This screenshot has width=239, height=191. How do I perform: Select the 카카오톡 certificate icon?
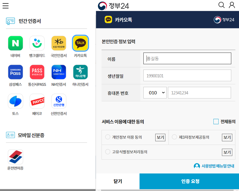pyautogui.click(x=80, y=43)
